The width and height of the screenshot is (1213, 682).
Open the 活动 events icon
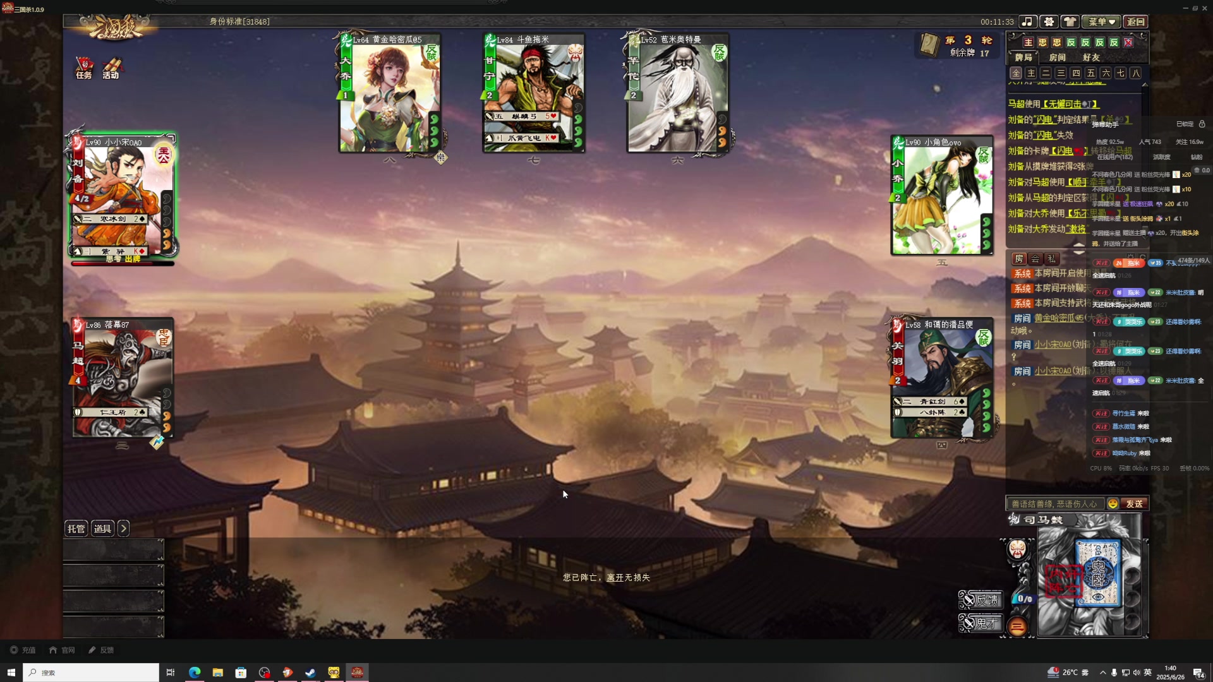111,68
